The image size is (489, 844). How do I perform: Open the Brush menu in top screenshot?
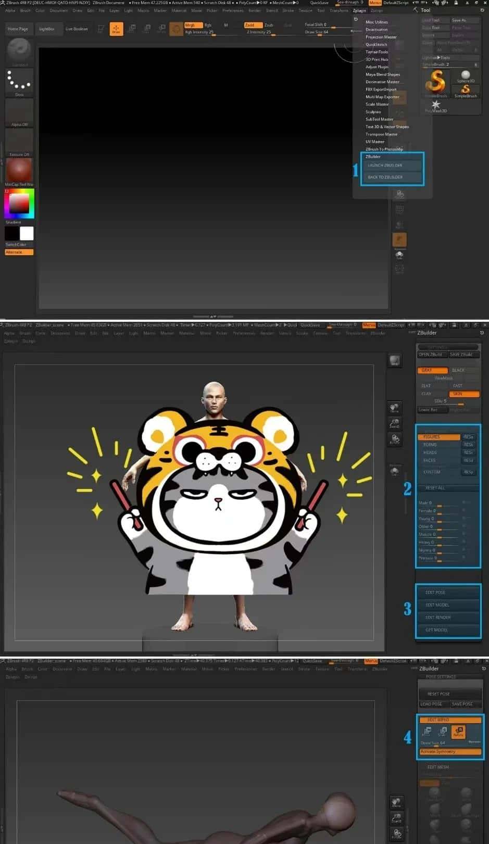(26, 10)
